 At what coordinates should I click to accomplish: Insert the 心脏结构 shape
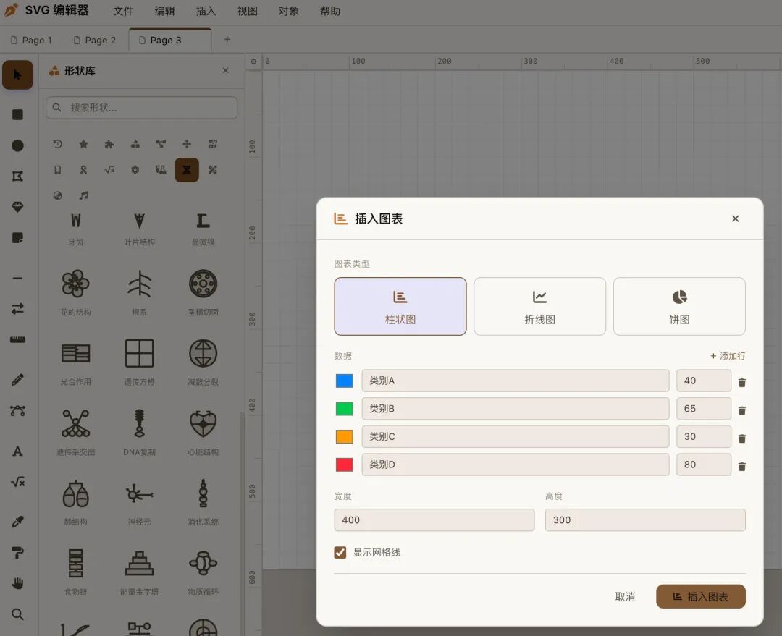[203, 432]
